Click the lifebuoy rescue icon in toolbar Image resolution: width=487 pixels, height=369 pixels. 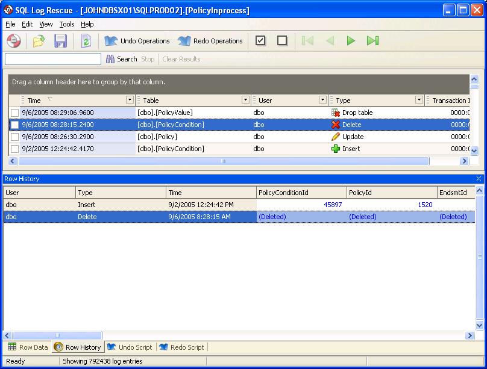(x=14, y=40)
